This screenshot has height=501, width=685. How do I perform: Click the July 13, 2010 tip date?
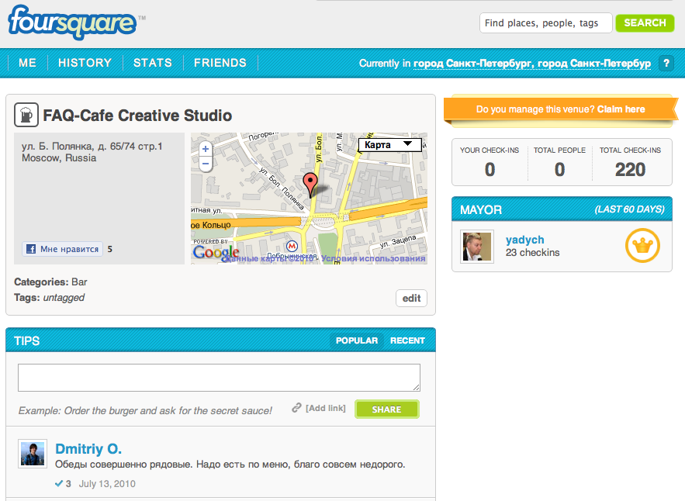(x=107, y=483)
